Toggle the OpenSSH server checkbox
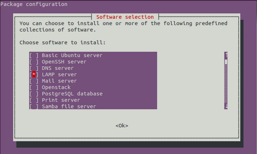This screenshot has height=154, width=257. pos(34,62)
